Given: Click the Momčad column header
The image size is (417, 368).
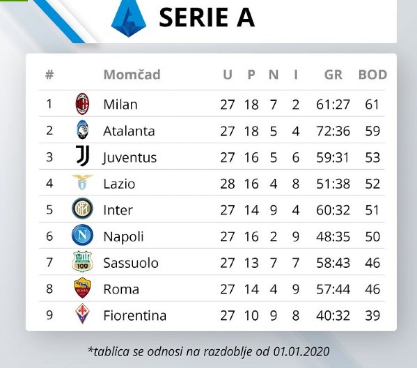Looking at the screenshot, I should coord(132,74).
